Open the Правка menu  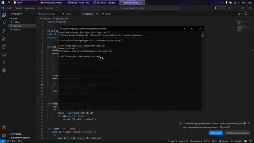tap(18, 8)
